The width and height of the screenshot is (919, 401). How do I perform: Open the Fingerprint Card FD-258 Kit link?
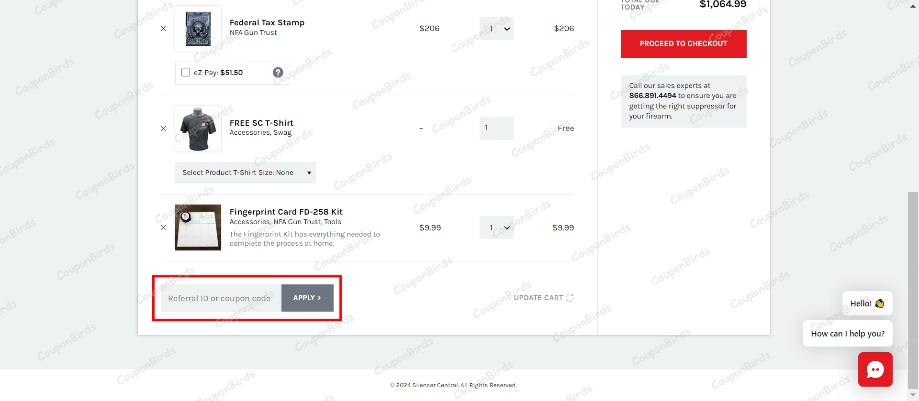(286, 212)
